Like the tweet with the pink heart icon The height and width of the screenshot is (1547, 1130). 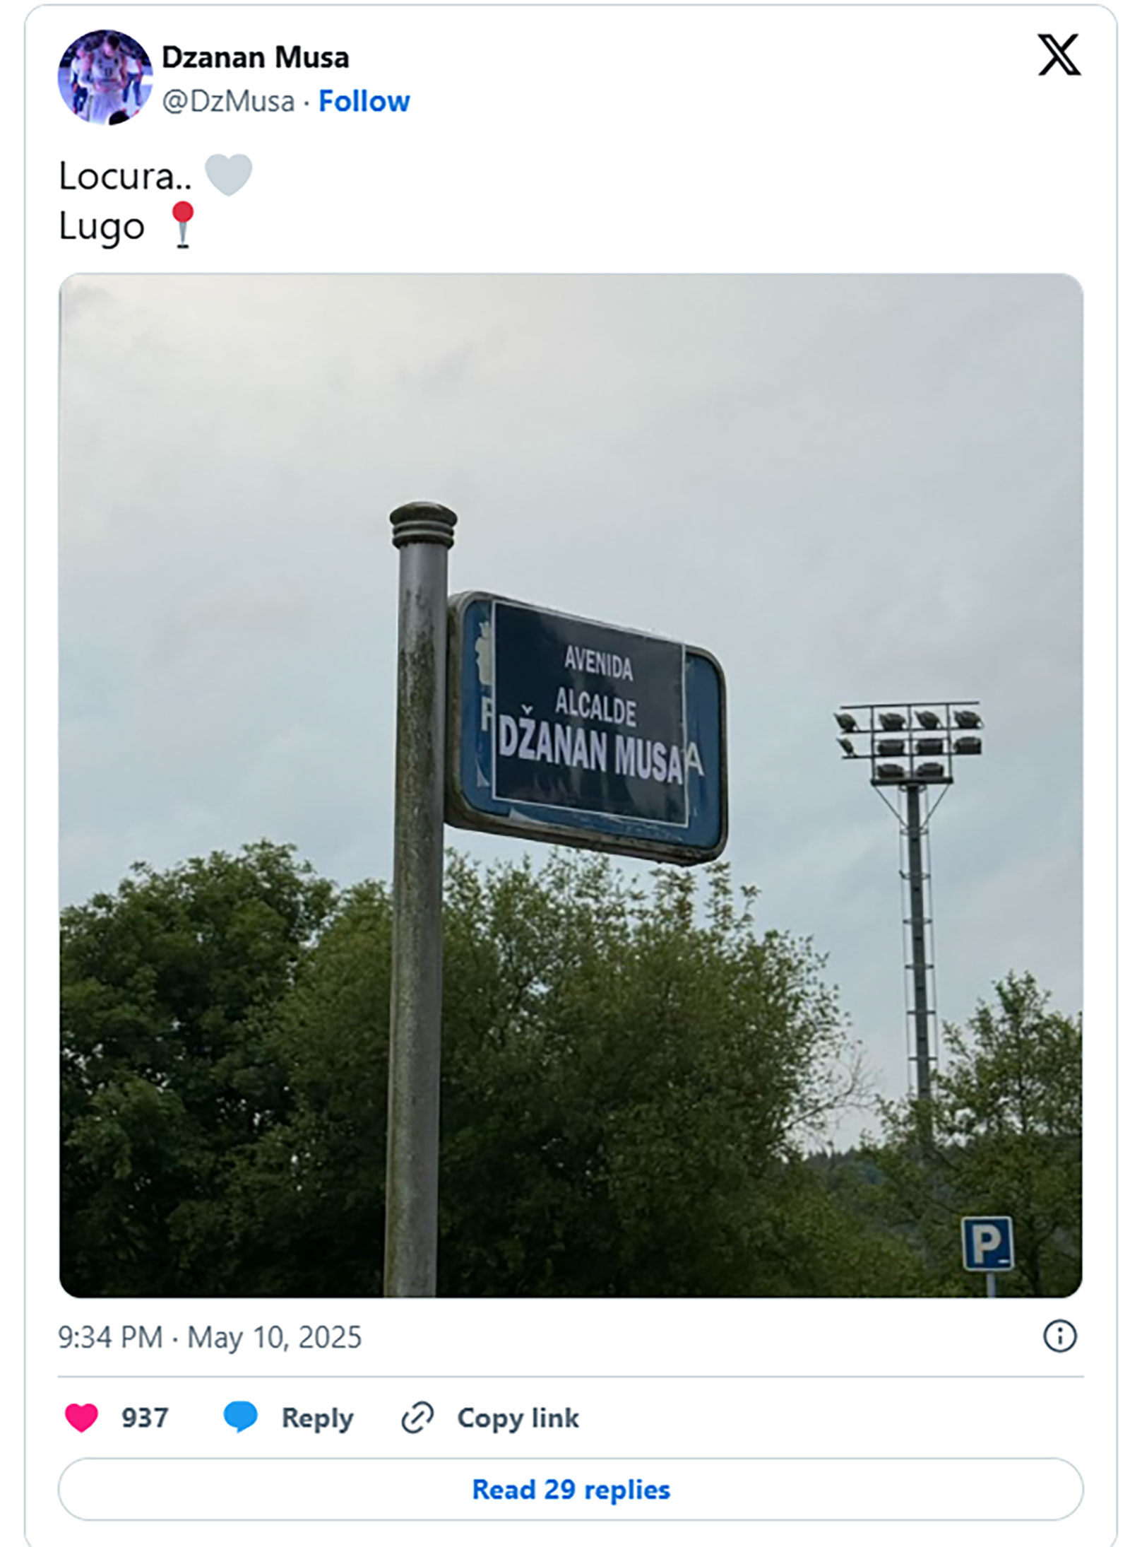(x=82, y=1418)
